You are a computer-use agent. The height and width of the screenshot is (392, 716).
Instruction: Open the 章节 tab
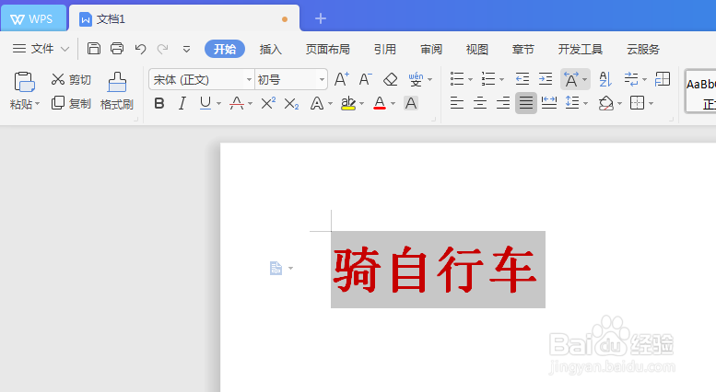click(522, 49)
